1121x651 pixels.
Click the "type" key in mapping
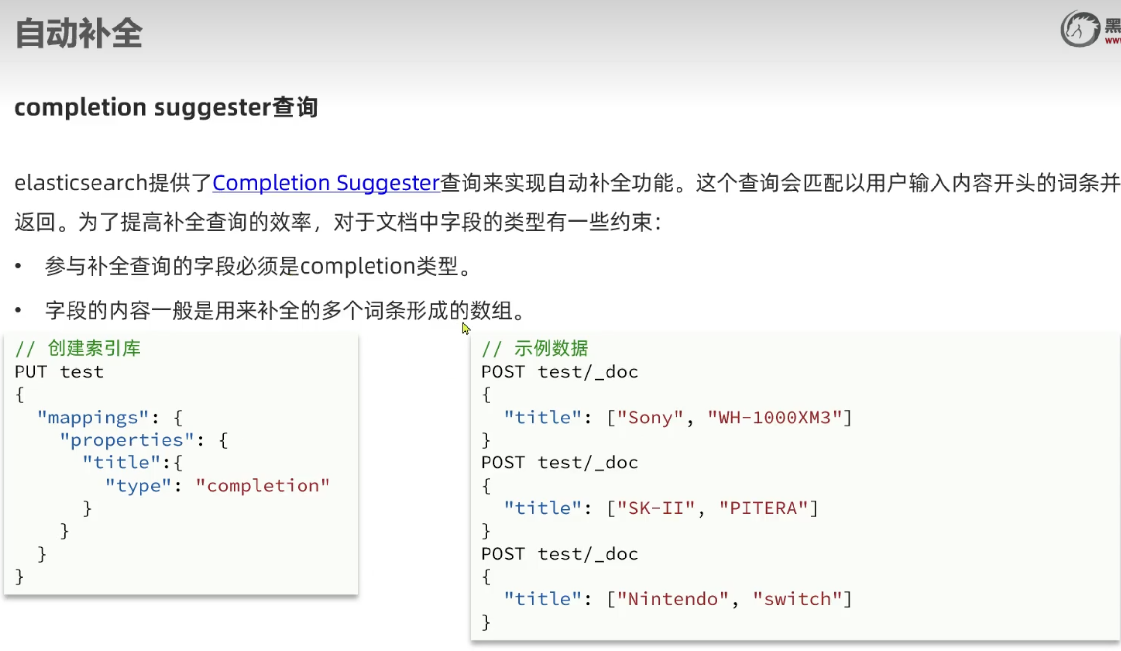(138, 486)
